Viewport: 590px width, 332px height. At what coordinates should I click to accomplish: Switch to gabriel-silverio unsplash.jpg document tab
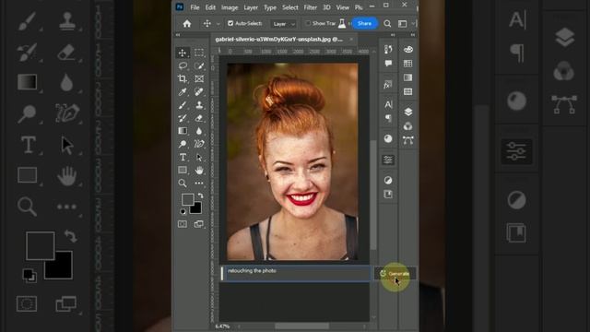(279, 39)
